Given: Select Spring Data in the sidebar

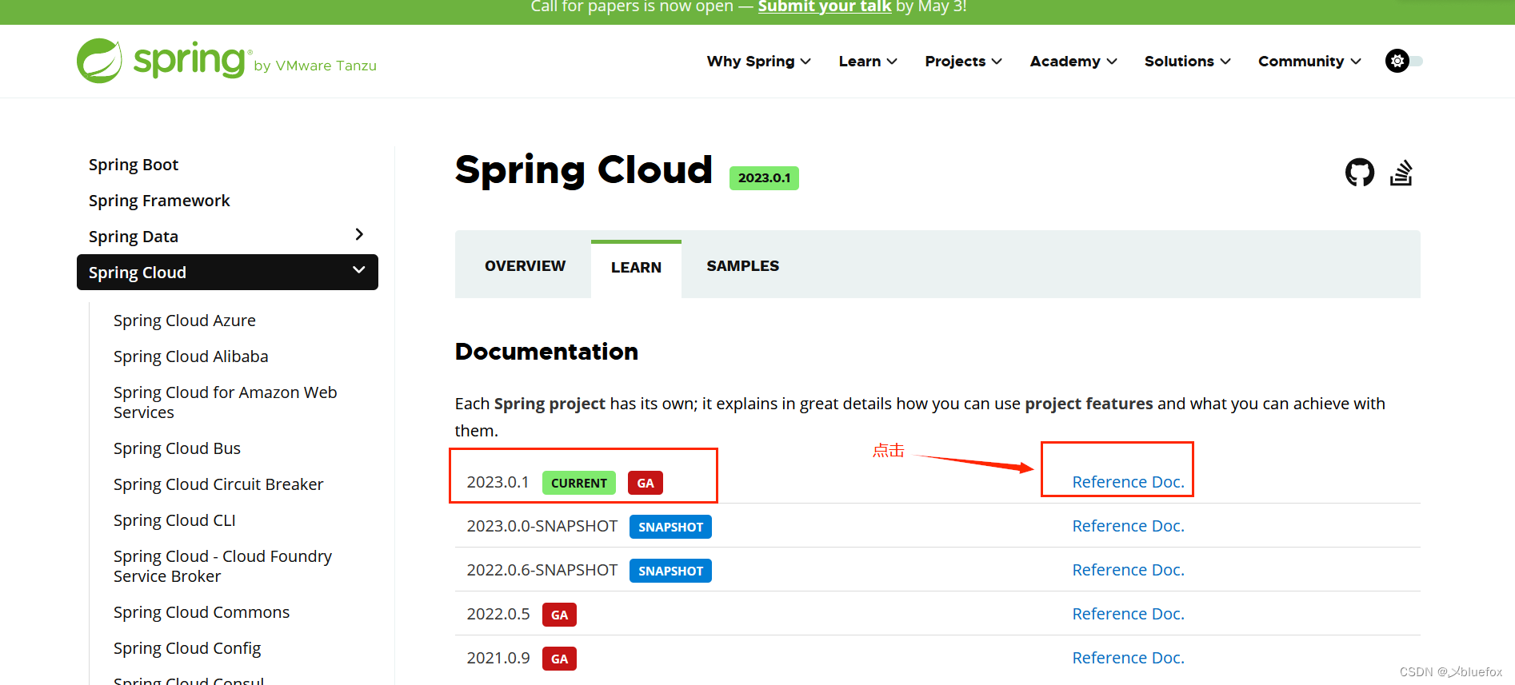Looking at the screenshot, I should click(x=134, y=237).
